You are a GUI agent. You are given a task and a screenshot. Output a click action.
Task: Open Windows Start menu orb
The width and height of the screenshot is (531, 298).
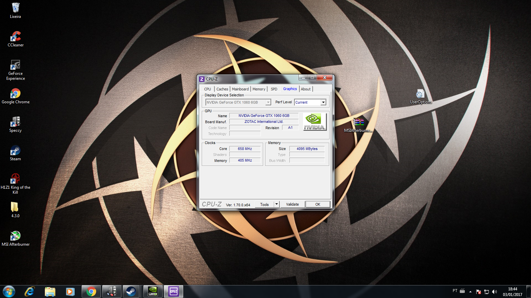coord(9,292)
